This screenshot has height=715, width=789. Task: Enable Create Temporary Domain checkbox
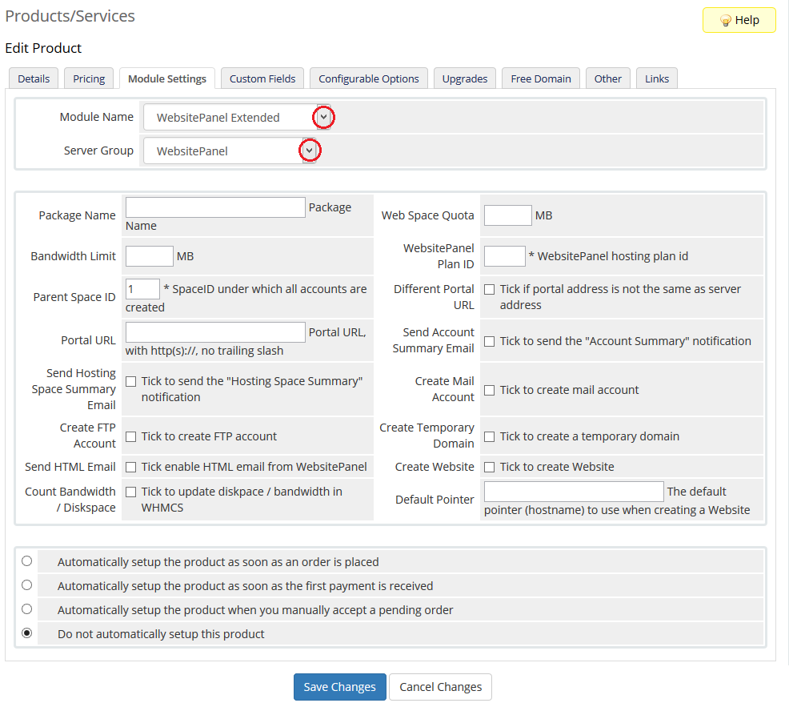(x=489, y=436)
